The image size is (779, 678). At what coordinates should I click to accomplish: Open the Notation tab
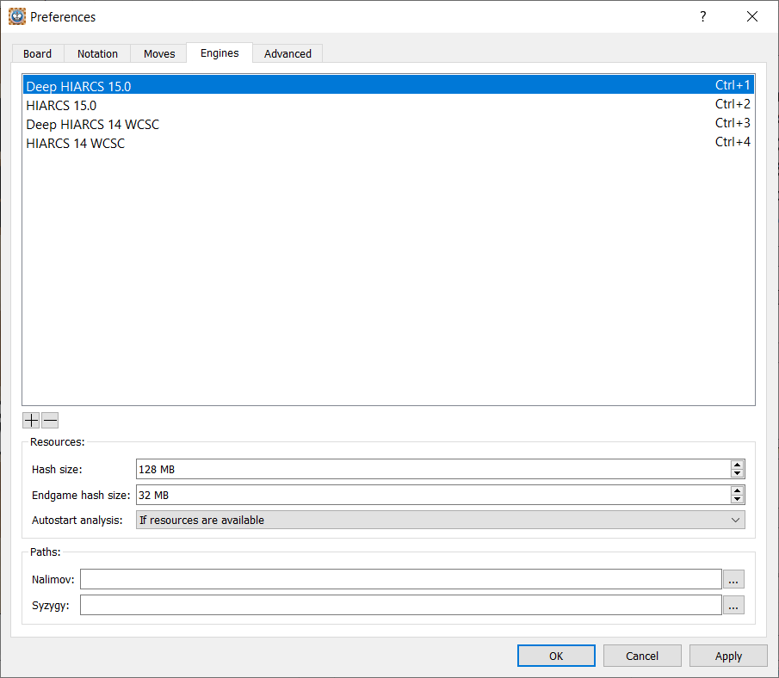click(x=97, y=53)
